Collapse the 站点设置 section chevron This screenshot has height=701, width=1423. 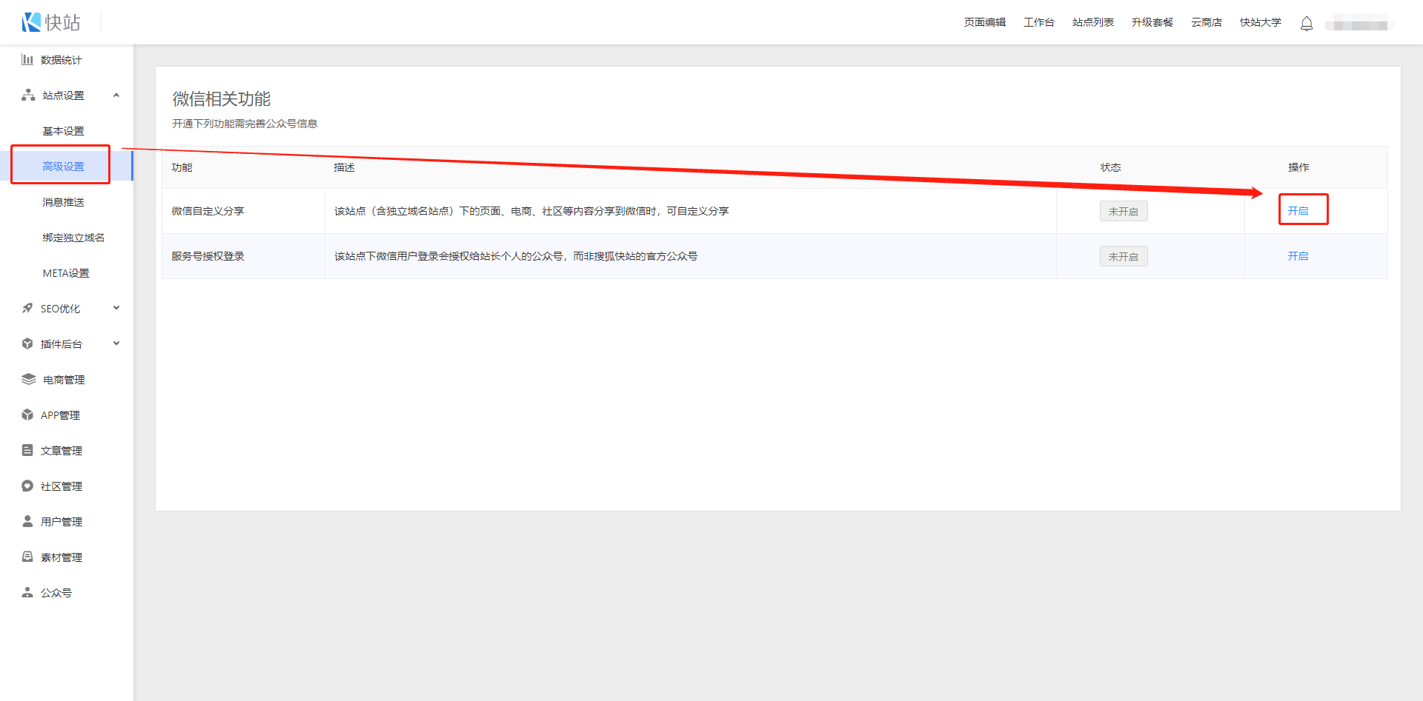pos(116,95)
